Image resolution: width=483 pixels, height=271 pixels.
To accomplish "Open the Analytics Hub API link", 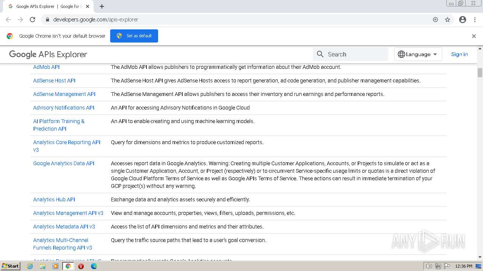I will pyautogui.click(x=54, y=199).
